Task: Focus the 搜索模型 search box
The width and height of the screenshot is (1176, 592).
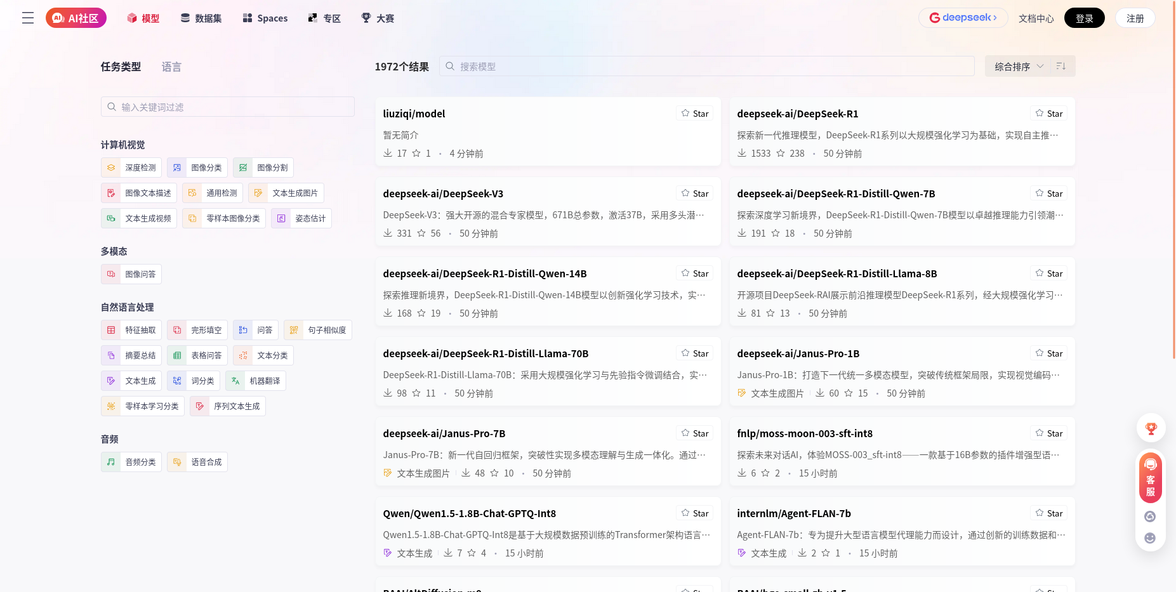Action: point(707,66)
